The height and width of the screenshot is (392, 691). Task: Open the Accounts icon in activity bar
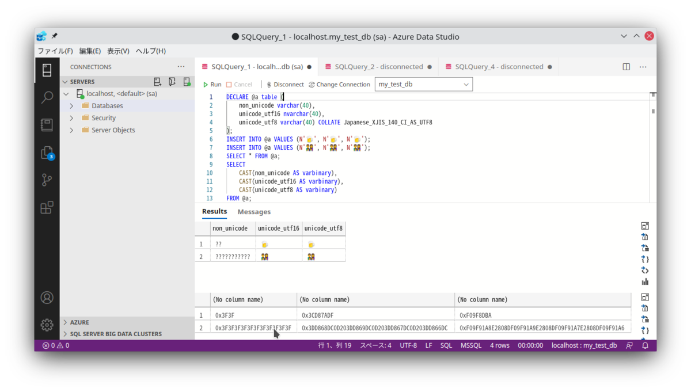47,298
